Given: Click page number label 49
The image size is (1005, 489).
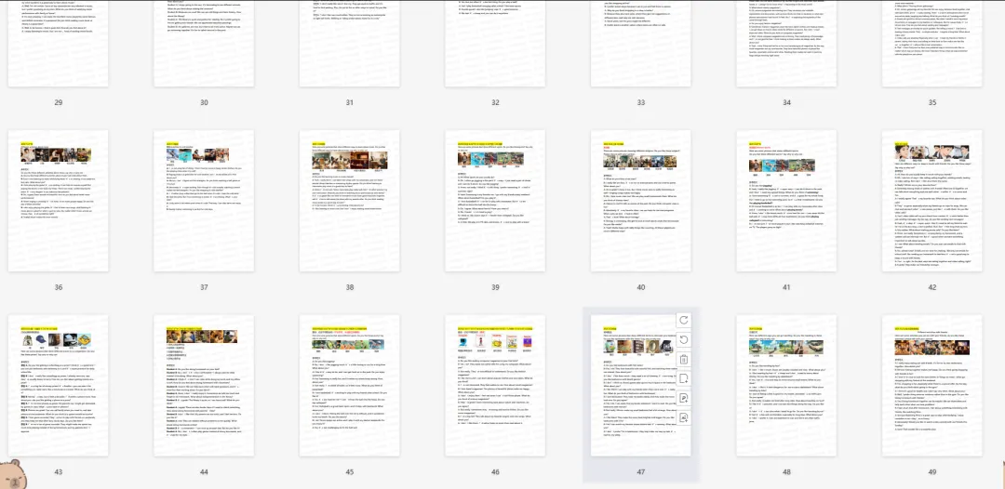Looking at the screenshot, I should 931,471.
